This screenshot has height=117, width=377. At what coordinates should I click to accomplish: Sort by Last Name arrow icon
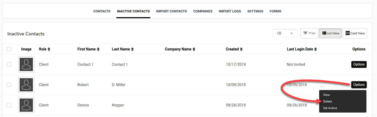133,49
